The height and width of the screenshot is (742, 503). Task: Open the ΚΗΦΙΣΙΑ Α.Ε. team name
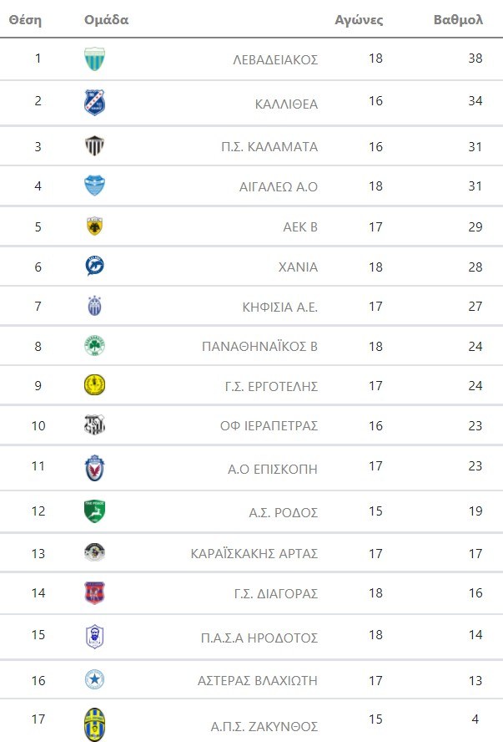coord(279,307)
